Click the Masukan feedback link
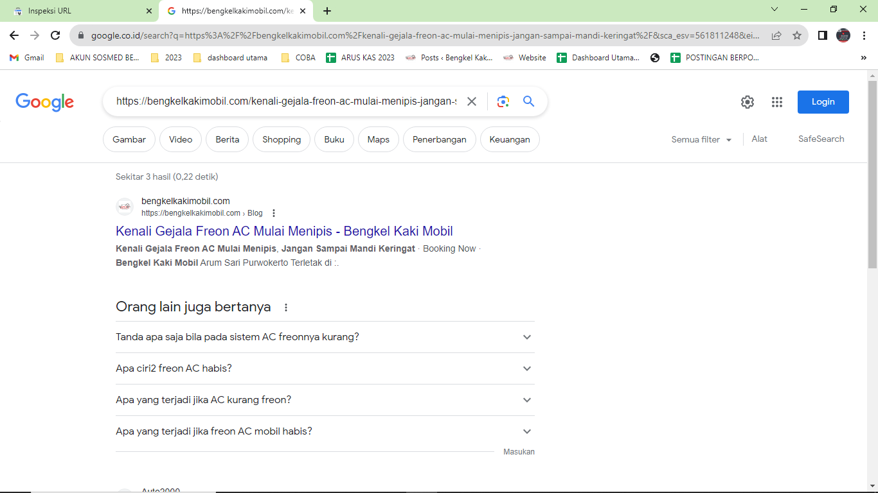This screenshot has height=493, width=878. pos(519,452)
